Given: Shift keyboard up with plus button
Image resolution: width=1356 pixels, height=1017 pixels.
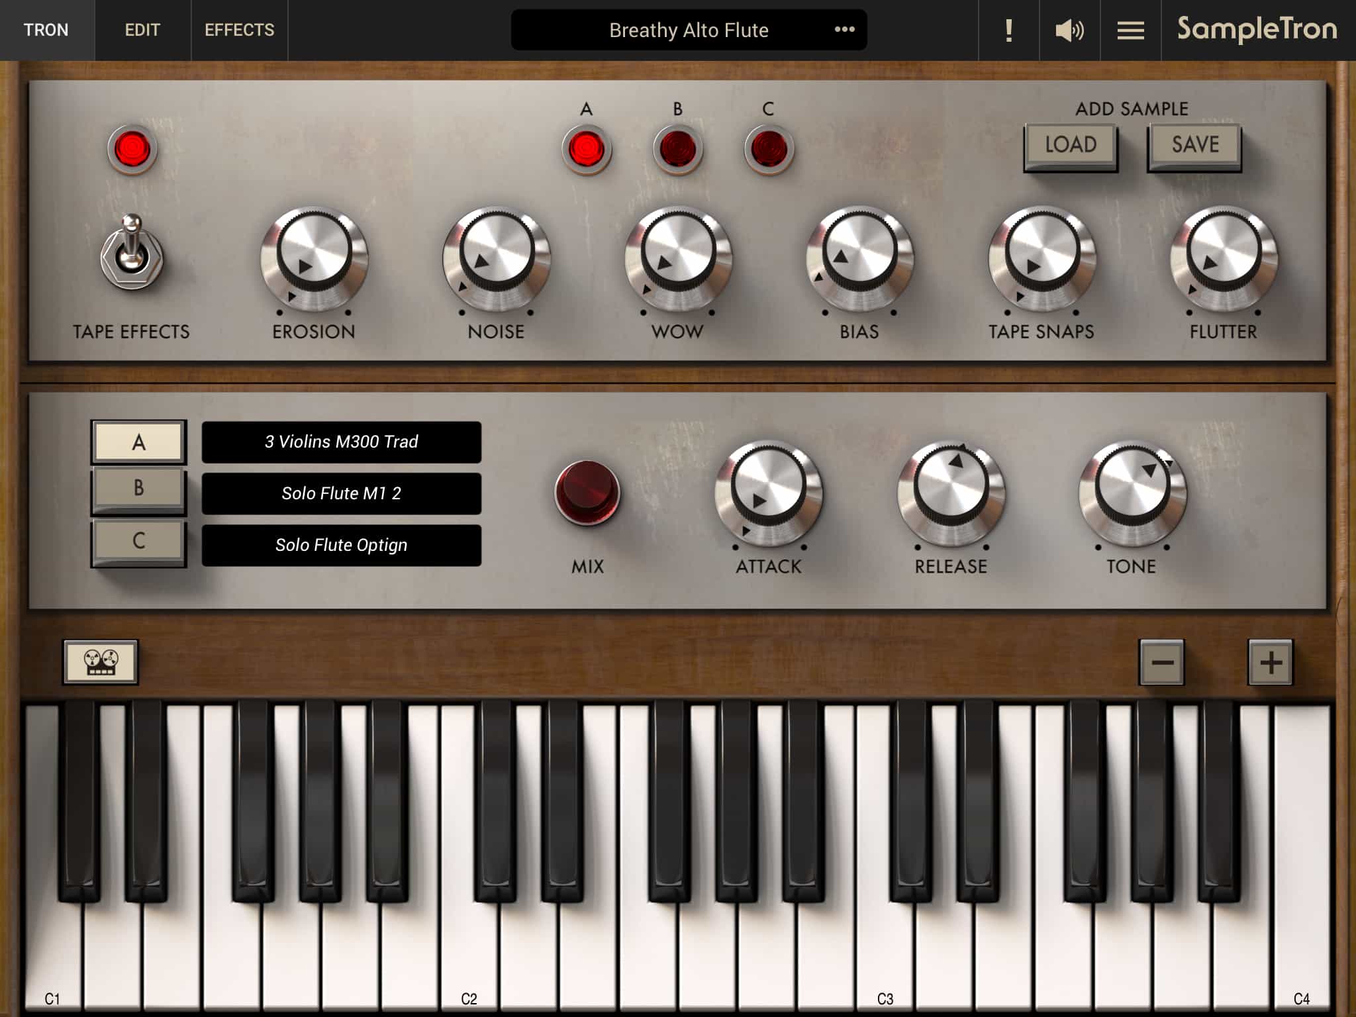Looking at the screenshot, I should (1270, 662).
